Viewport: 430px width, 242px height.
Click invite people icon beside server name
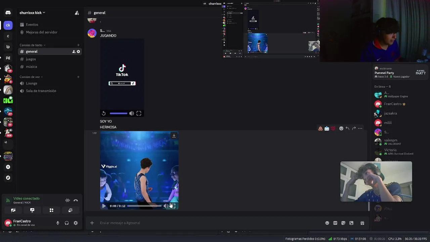(77, 13)
